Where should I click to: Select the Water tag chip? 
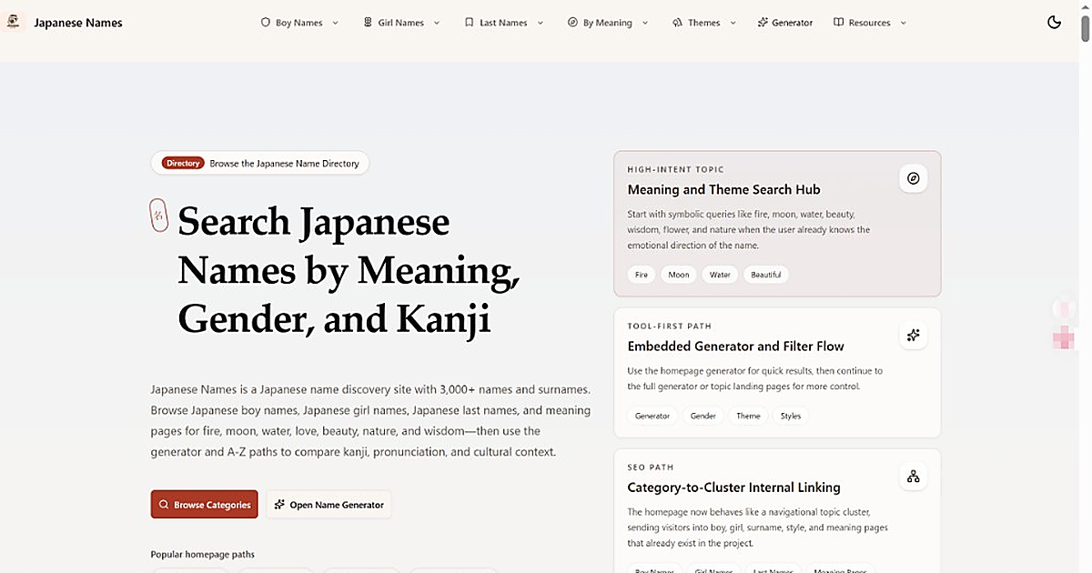(x=720, y=274)
